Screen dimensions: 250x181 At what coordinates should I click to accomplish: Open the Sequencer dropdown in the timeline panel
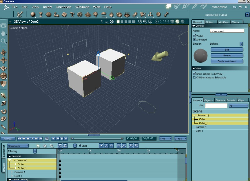tap(18, 146)
